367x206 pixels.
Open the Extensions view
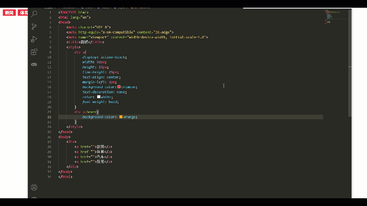tap(34, 52)
